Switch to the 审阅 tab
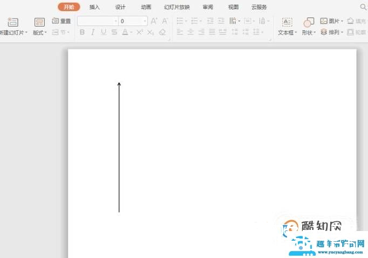The height and width of the screenshot is (258, 368). click(x=208, y=7)
